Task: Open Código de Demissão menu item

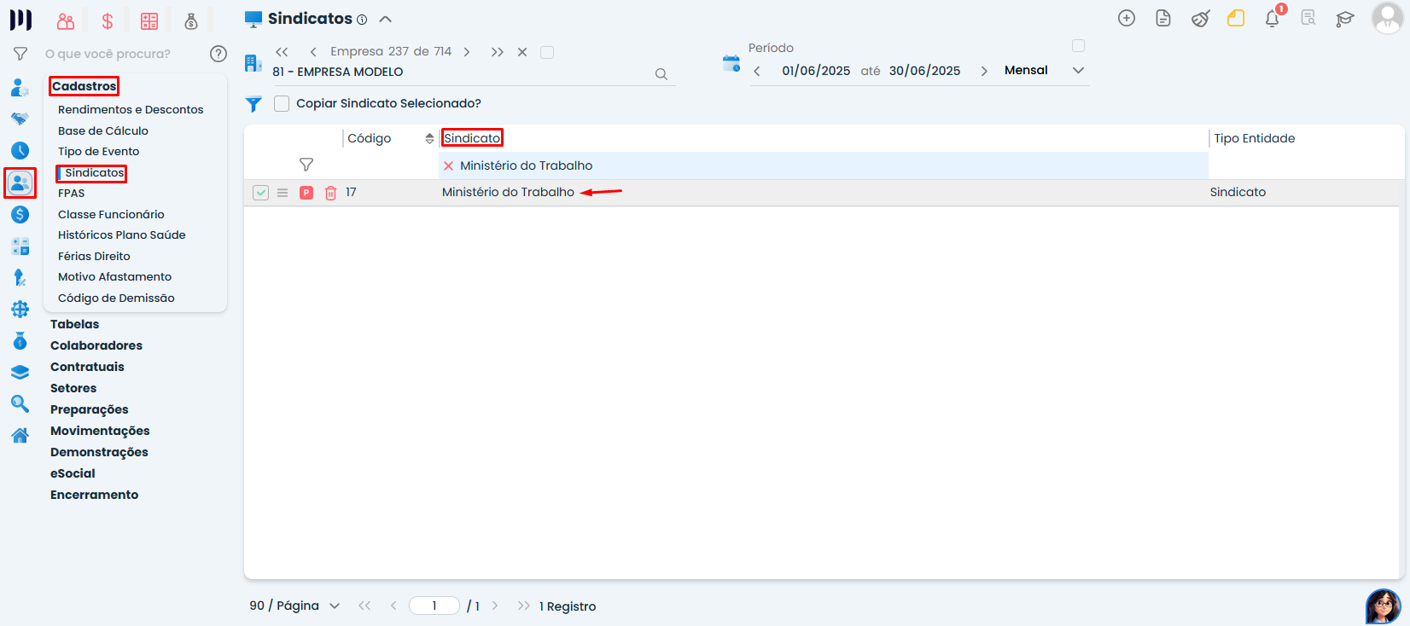Action: click(x=116, y=298)
